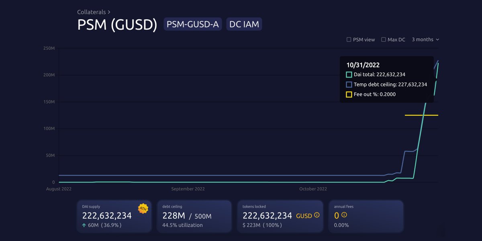Click the PSM-GUSD-A tag badge

pyautogui.click(x=193, y=24)
